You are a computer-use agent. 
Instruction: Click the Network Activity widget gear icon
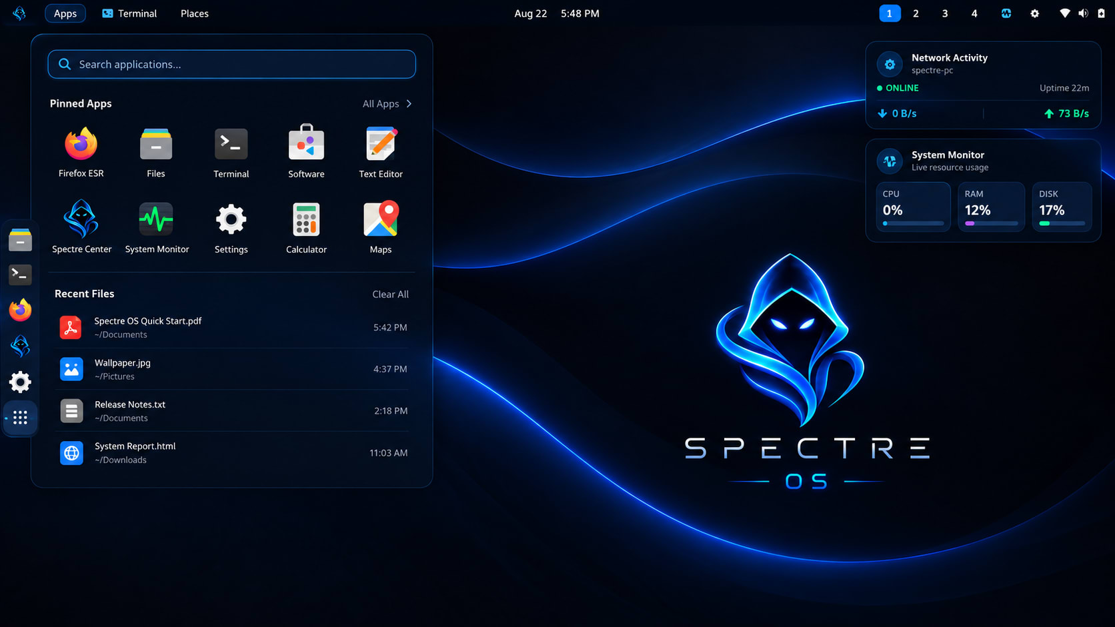pyautogui.click(x=890, y=64)
